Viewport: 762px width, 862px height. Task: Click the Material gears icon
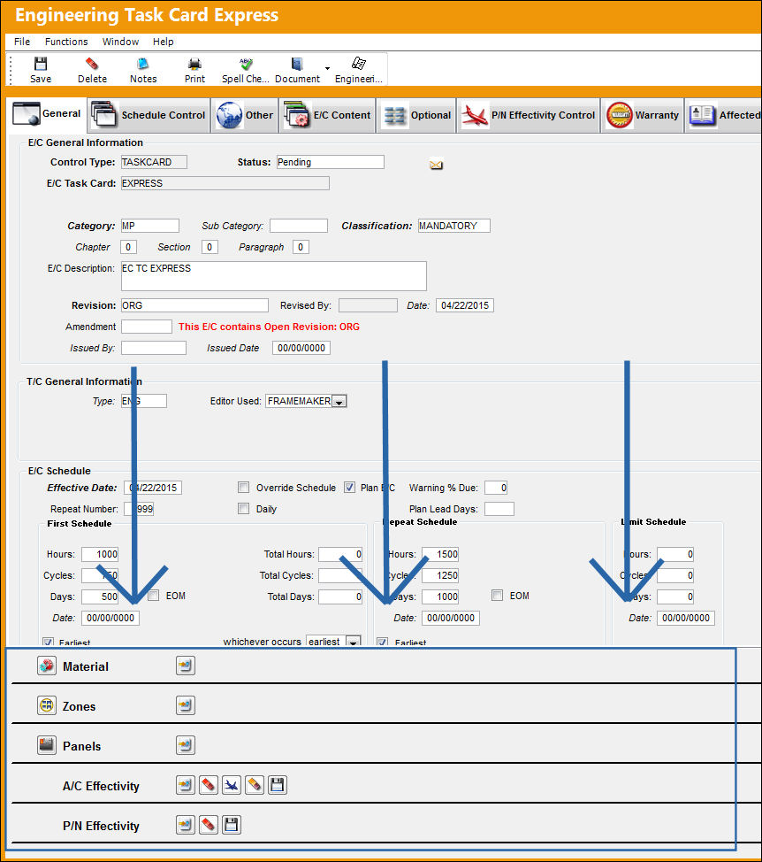[47, 666]
